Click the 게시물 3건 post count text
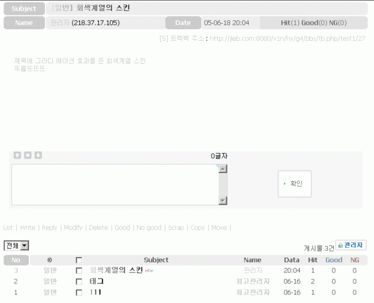This screenshot has width=374, height=303. tap(319, 248)
